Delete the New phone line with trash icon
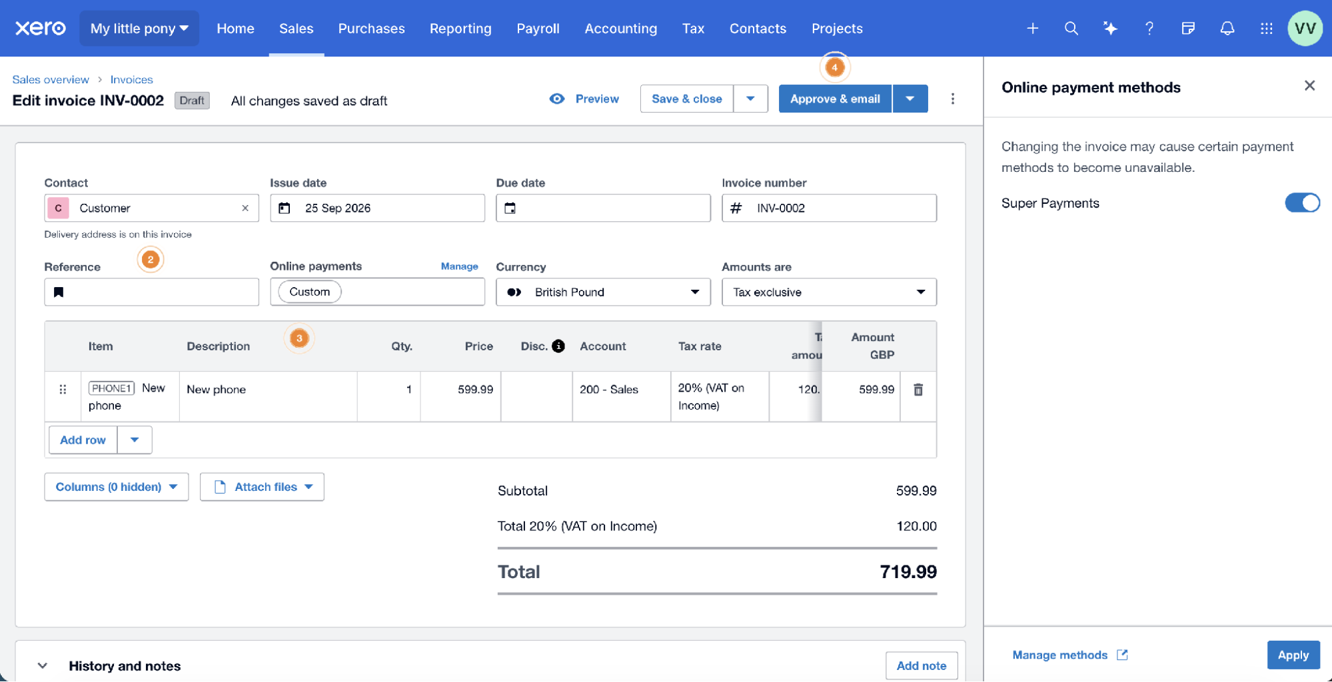This screenshot has width=1332, height=682. [x=918, y=390]
